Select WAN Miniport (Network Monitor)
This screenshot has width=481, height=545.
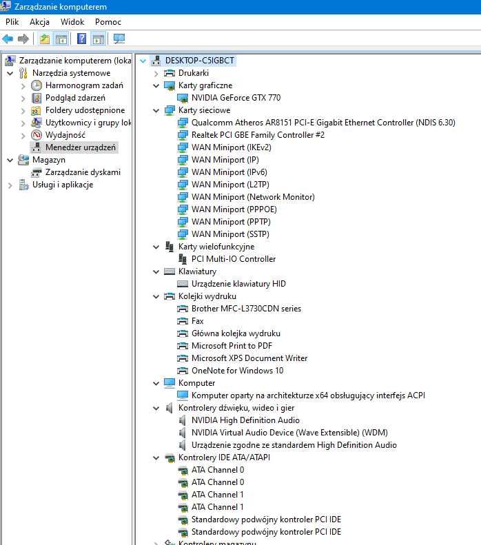[253, 197]
